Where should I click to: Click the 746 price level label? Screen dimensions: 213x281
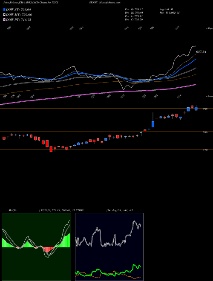(205, 132)
